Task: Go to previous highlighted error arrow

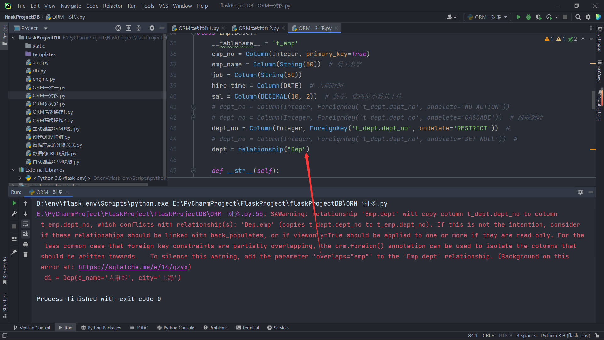Action: [583, 39]
